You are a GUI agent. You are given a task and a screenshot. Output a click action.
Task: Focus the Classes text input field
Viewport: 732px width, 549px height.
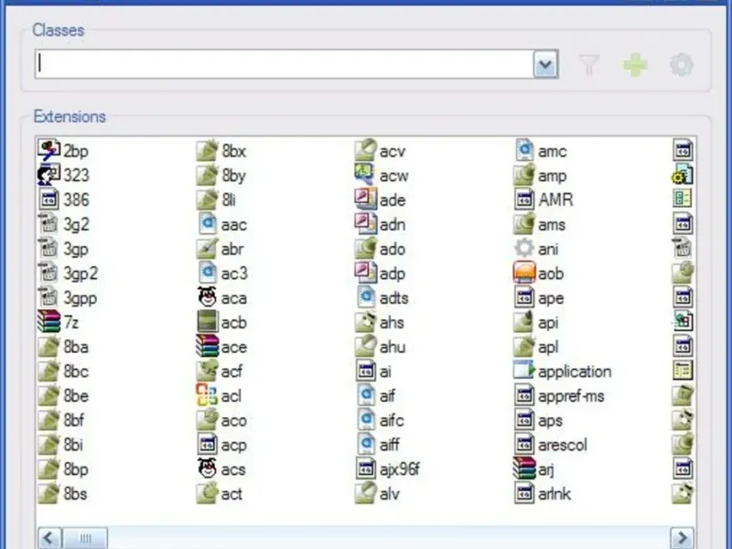(285, 64)
